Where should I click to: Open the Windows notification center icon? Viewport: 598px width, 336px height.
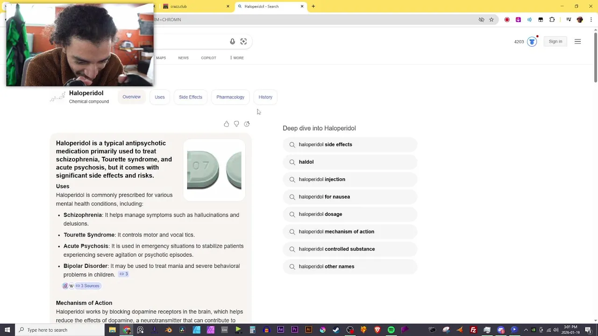tap(588, 330)
